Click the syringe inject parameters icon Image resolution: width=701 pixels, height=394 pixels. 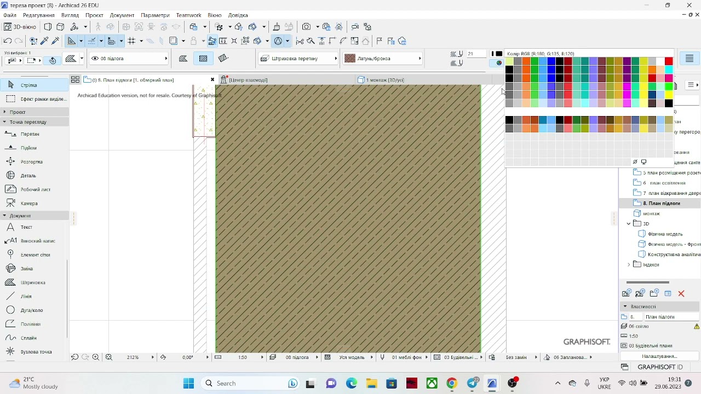55,41
